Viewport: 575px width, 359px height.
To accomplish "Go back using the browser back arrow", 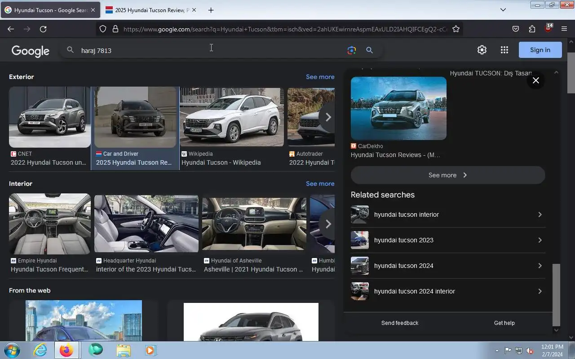I will (x=11, y=29).
